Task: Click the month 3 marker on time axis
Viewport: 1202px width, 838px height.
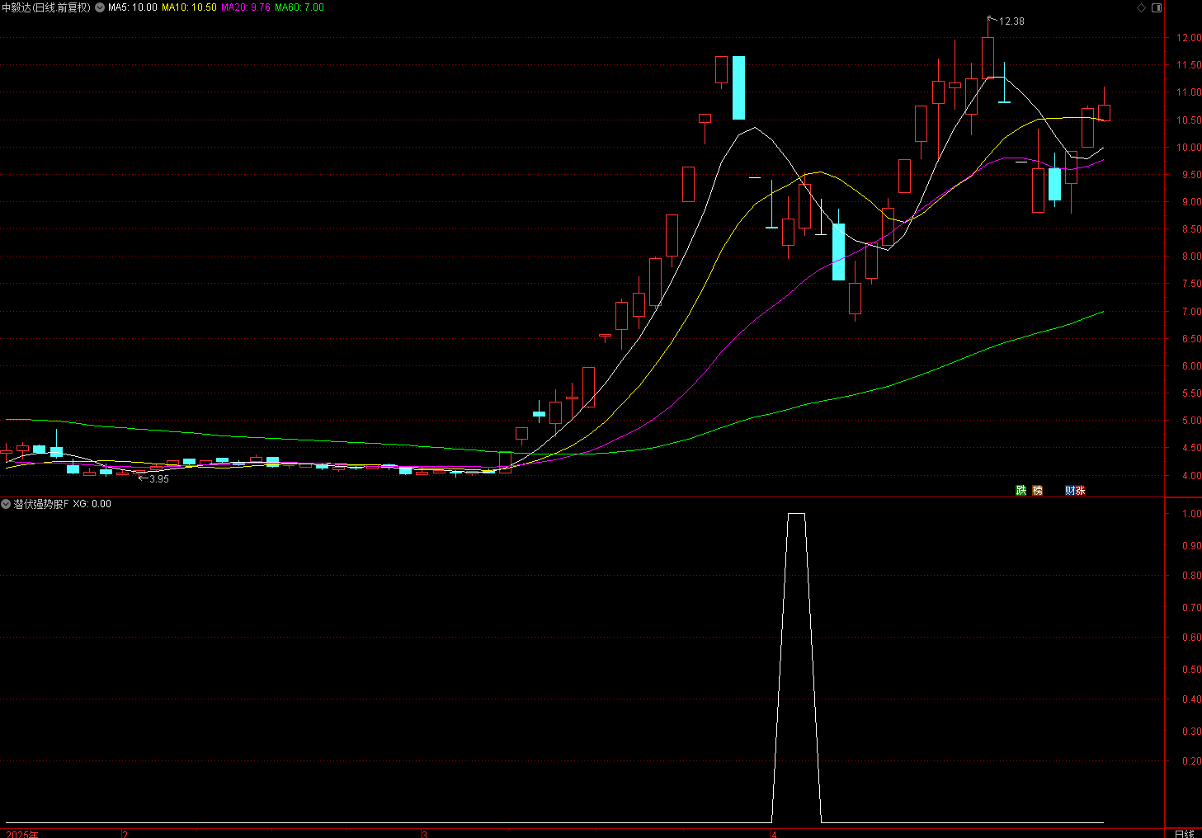Action: tap(424, 834)
